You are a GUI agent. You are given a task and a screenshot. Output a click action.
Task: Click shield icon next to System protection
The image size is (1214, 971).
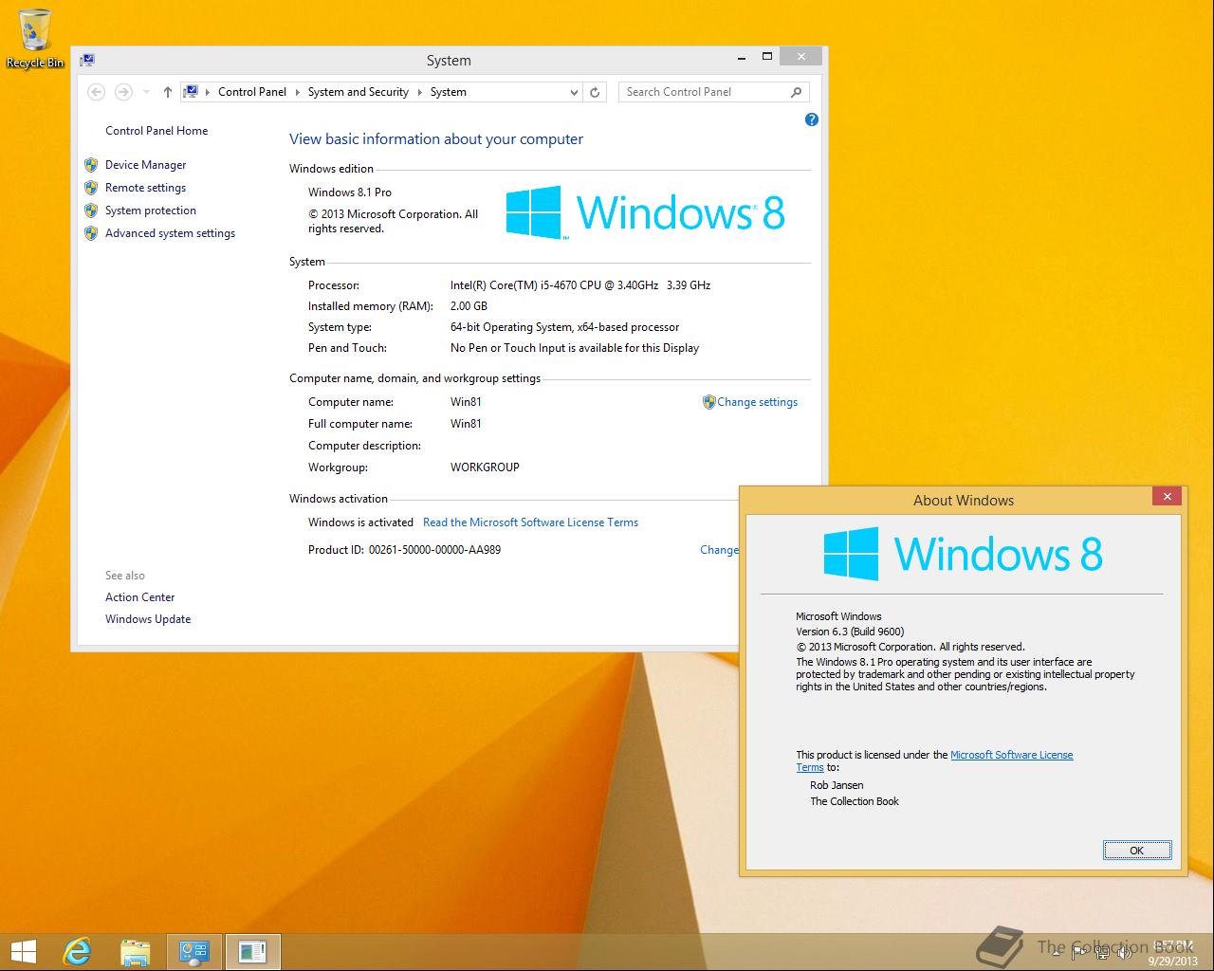pyautogui.click(x=91, y=211)
